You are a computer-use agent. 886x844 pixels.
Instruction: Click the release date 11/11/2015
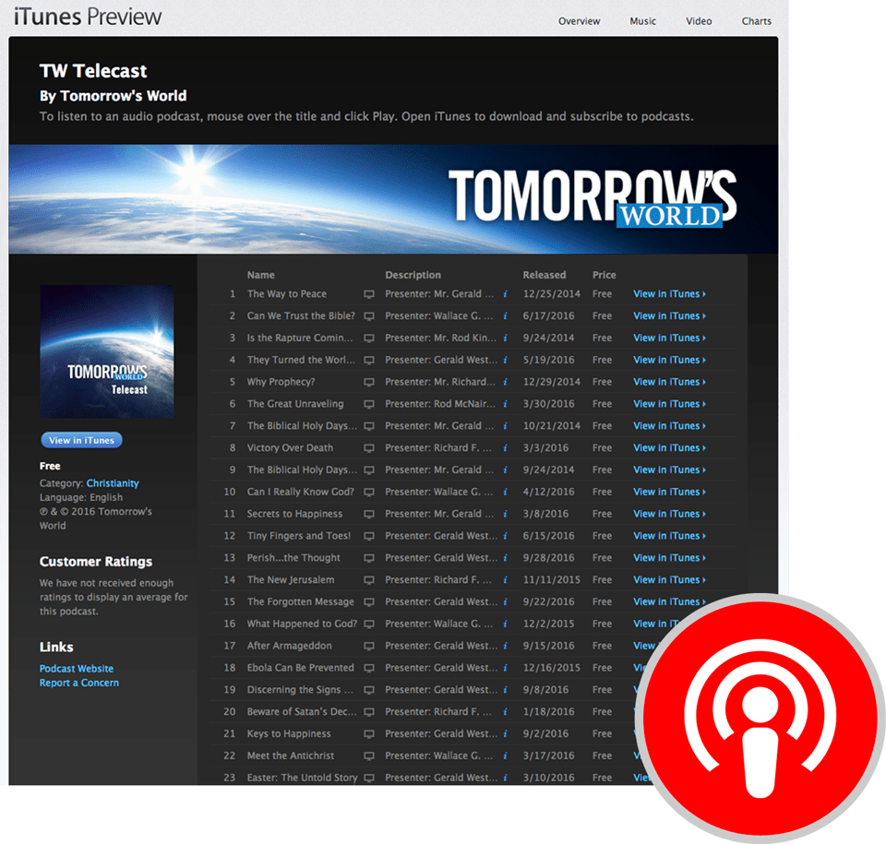(552, 579)
